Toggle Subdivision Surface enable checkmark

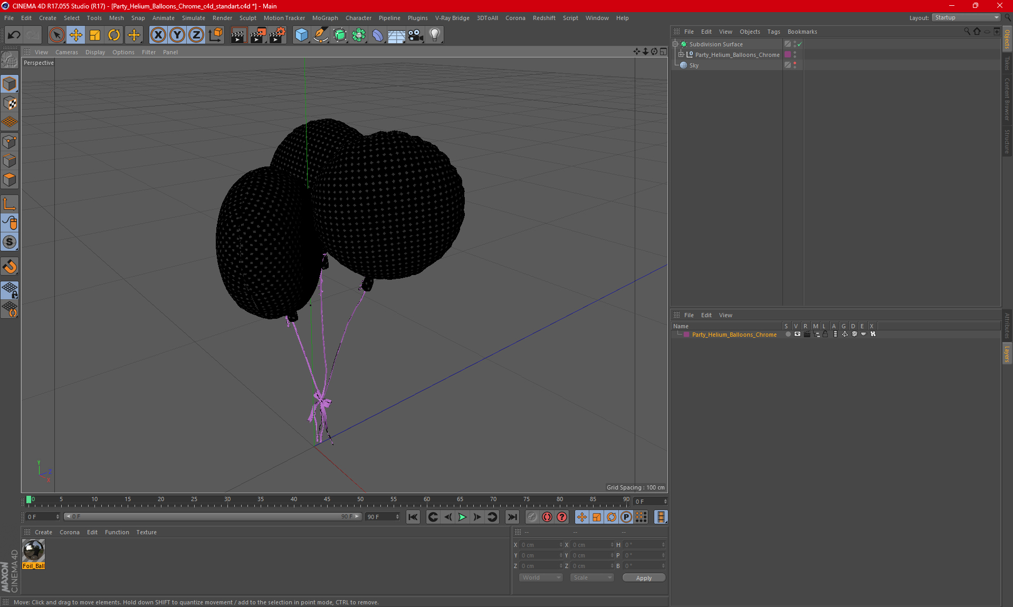(800, 44)
